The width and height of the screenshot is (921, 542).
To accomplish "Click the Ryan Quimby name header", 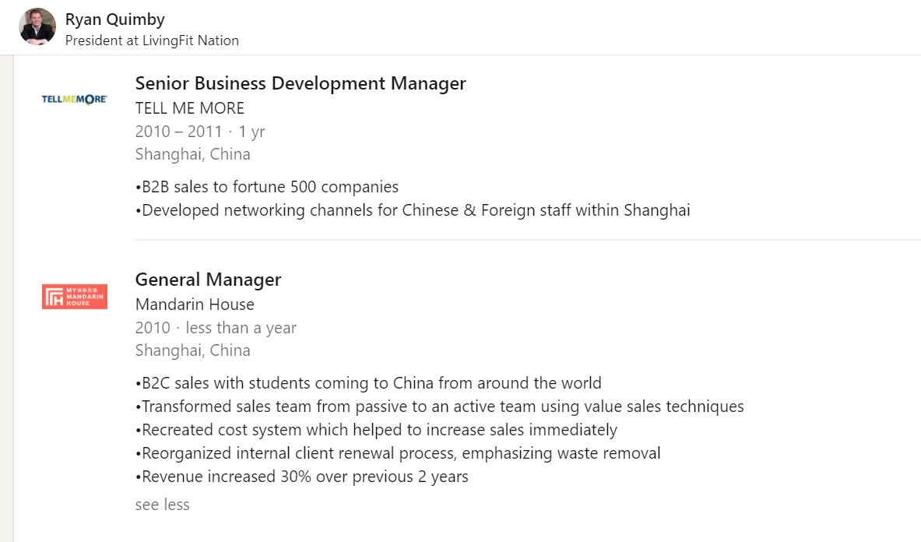I will [x=115, y=19].
